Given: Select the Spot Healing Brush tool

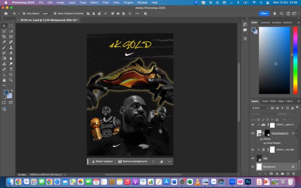Looking at the screenshot, I should 11,42.
